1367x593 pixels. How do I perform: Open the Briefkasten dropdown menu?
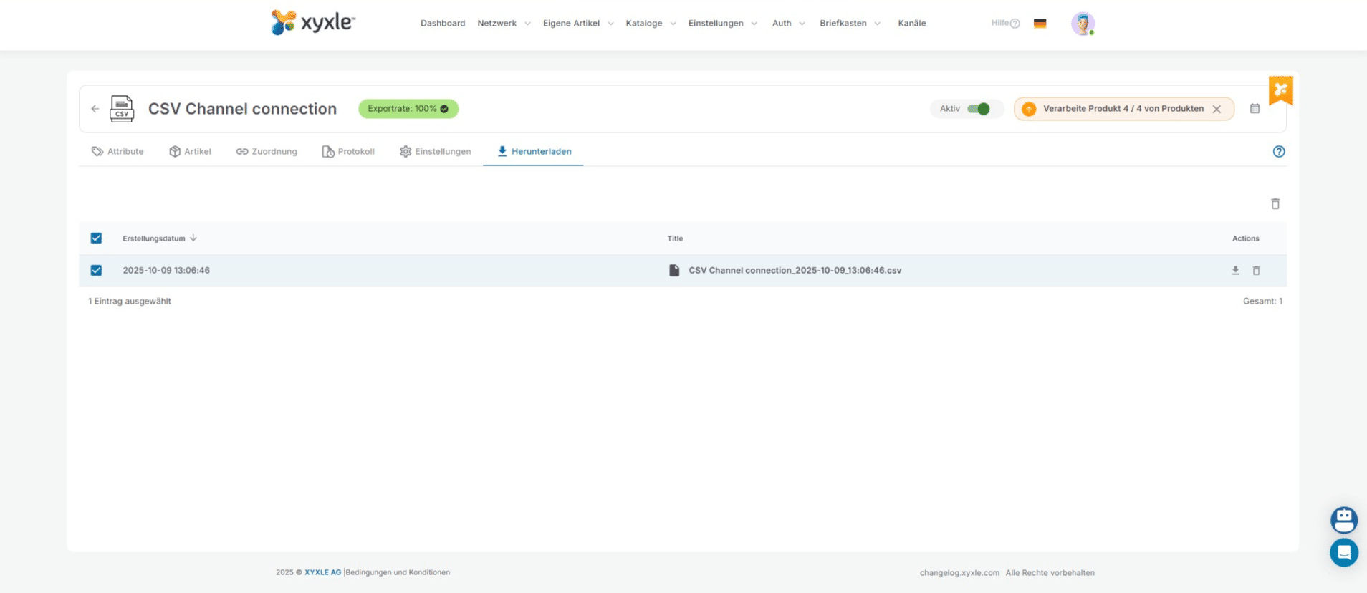tap(850, 24)
